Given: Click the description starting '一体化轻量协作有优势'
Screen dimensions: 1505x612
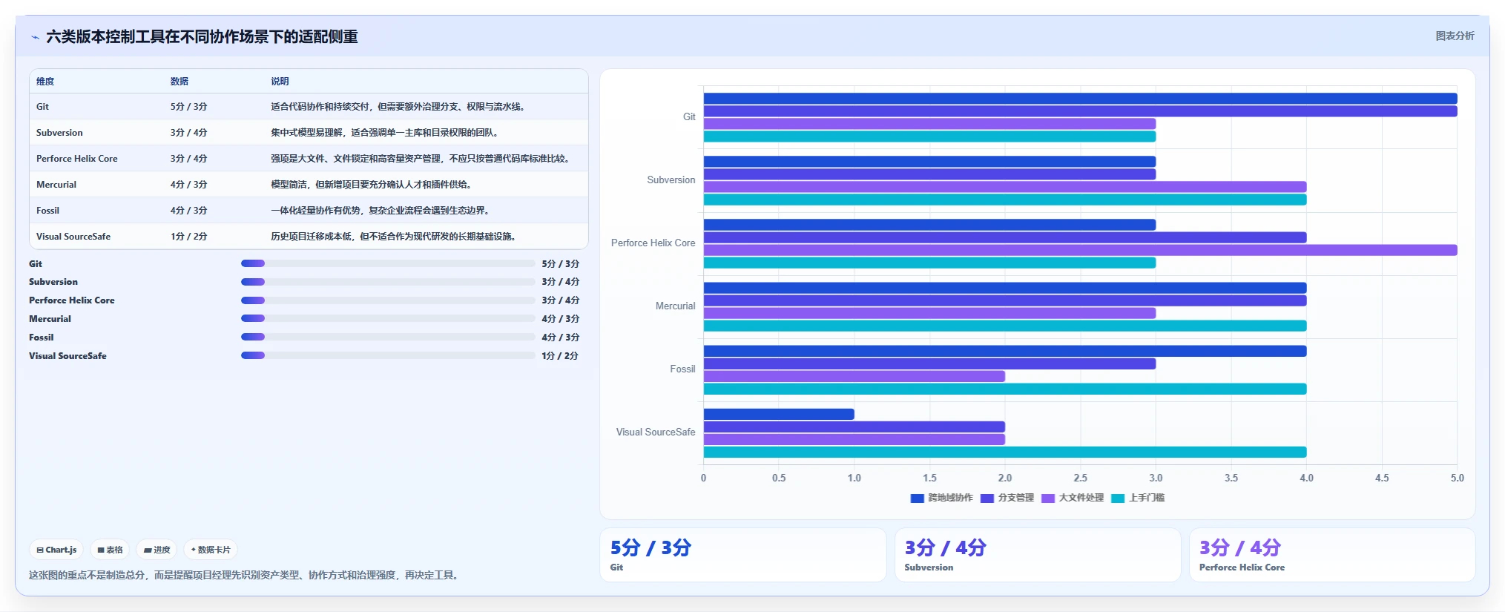Looking at the screenshot, I should tap(381, 211).
